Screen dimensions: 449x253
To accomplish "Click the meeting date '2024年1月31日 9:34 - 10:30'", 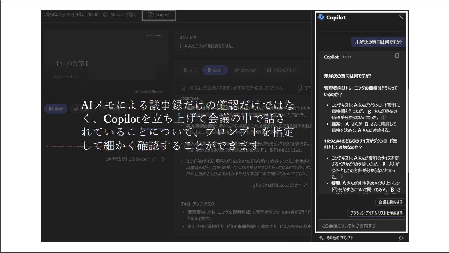I will [71, 15].
